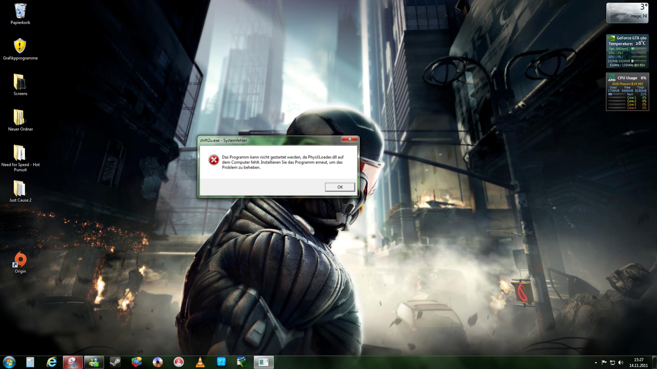Open the network tray icon
657x369 pixels.
click(612, 363)
